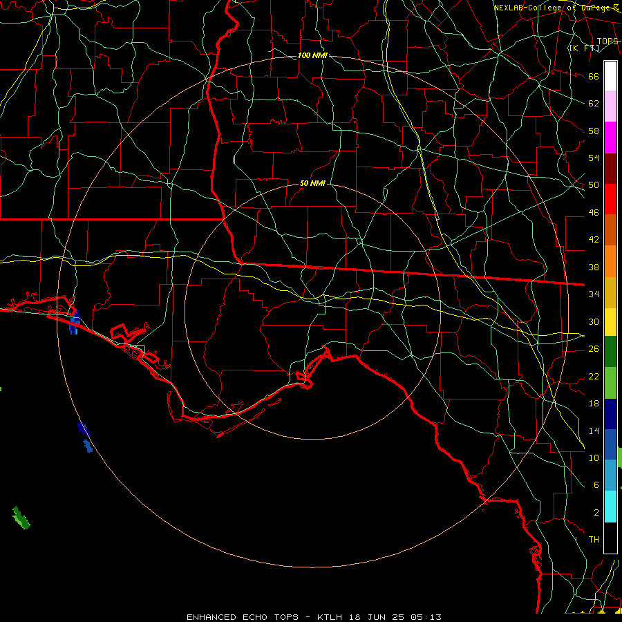This screenshot has height=622, width=622.
Task: Click the bright orange legend swatch
Action: click(610, 261)
